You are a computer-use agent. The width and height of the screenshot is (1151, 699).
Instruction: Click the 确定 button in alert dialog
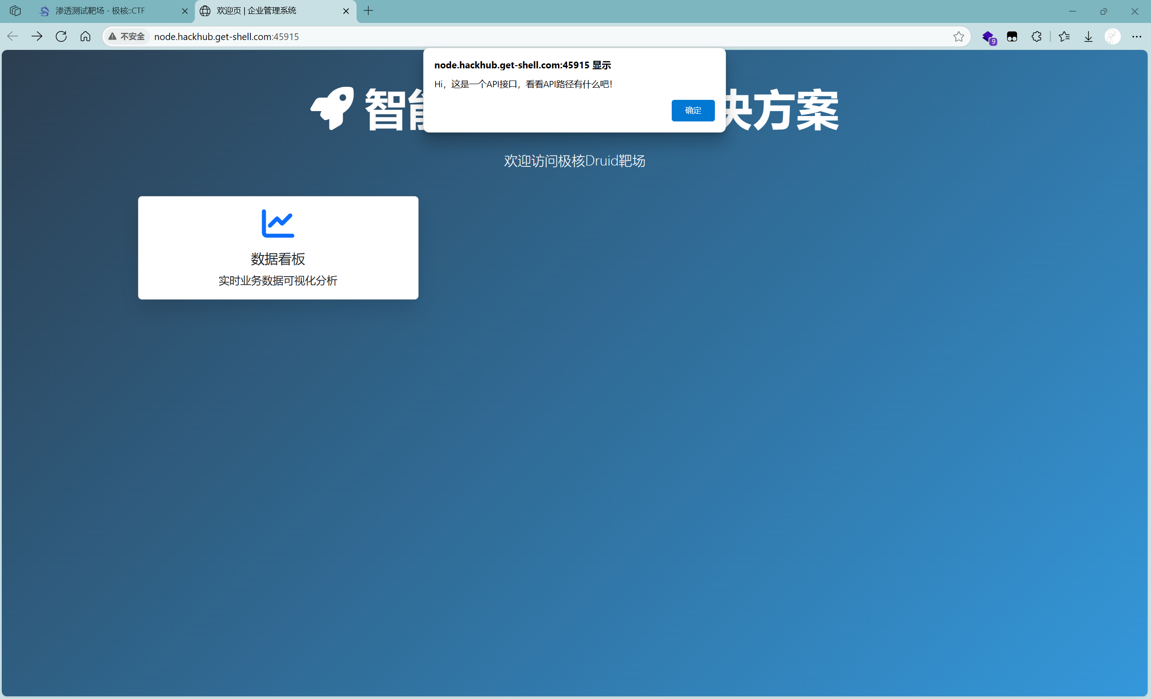[x=693, y=110]
